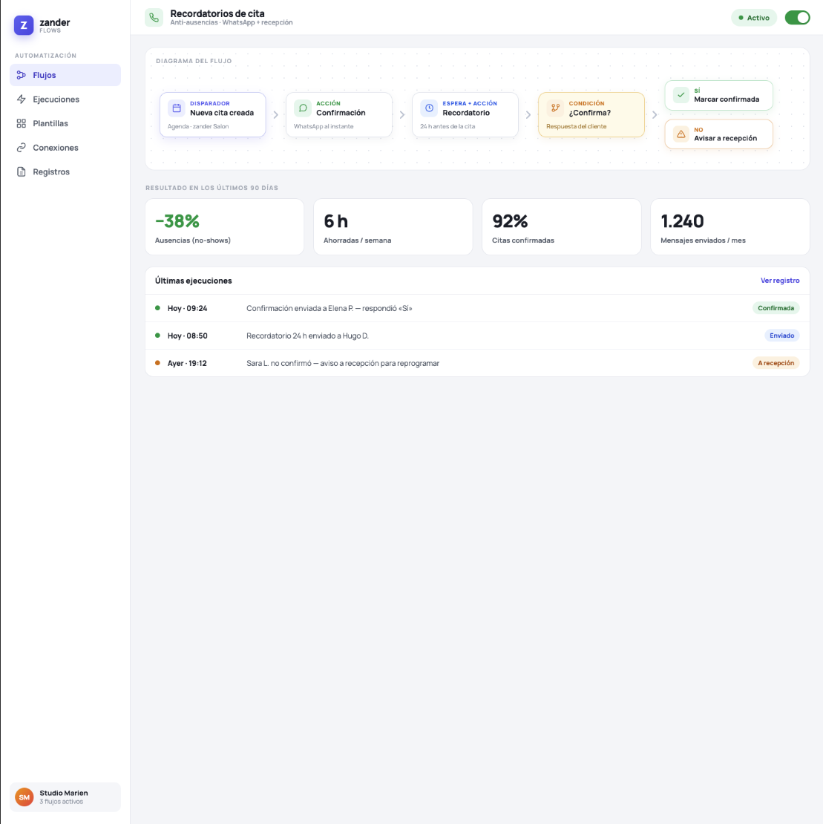Image resolution: width=823 pixels, height=824 pixels.
Task: Click text 'Sara L. no confirmó'
Action: click(279, 363)
